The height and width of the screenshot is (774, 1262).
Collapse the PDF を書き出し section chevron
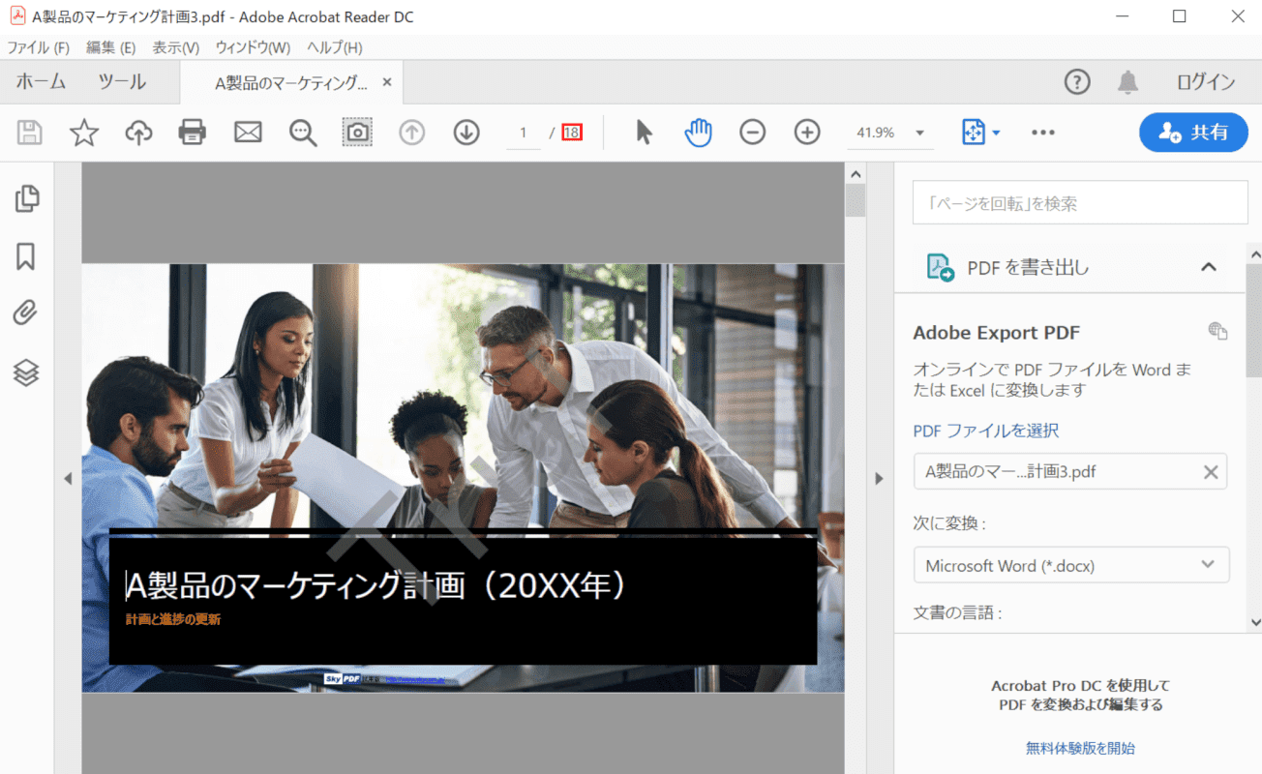[1209, 267]
